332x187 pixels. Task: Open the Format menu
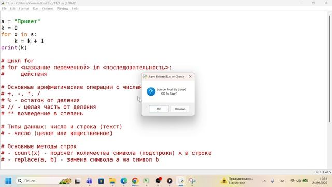point(24,9)
